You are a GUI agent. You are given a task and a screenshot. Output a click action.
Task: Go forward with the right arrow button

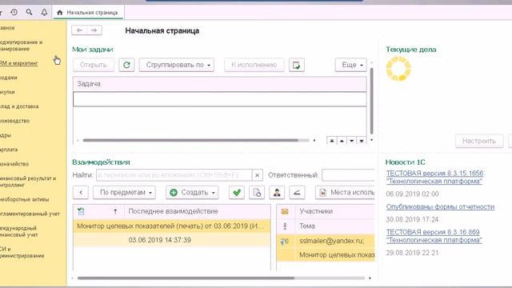(x=94, y=30)
